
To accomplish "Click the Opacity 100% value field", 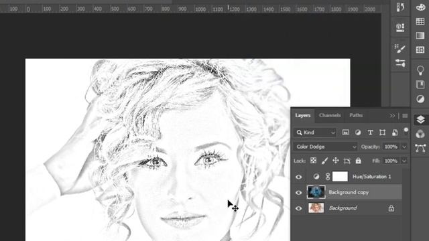I will [x=391, y=147].
